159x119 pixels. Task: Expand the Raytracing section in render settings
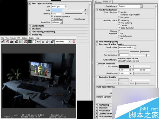(x=96, y=105)
